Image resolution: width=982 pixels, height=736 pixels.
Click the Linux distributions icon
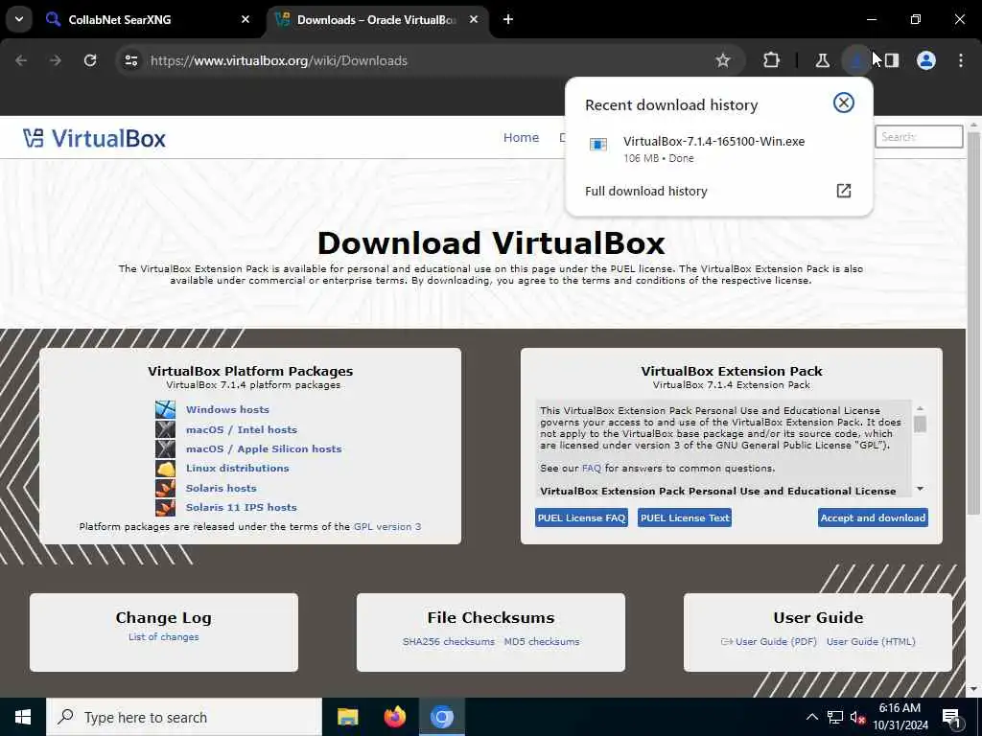coord(165,468)
